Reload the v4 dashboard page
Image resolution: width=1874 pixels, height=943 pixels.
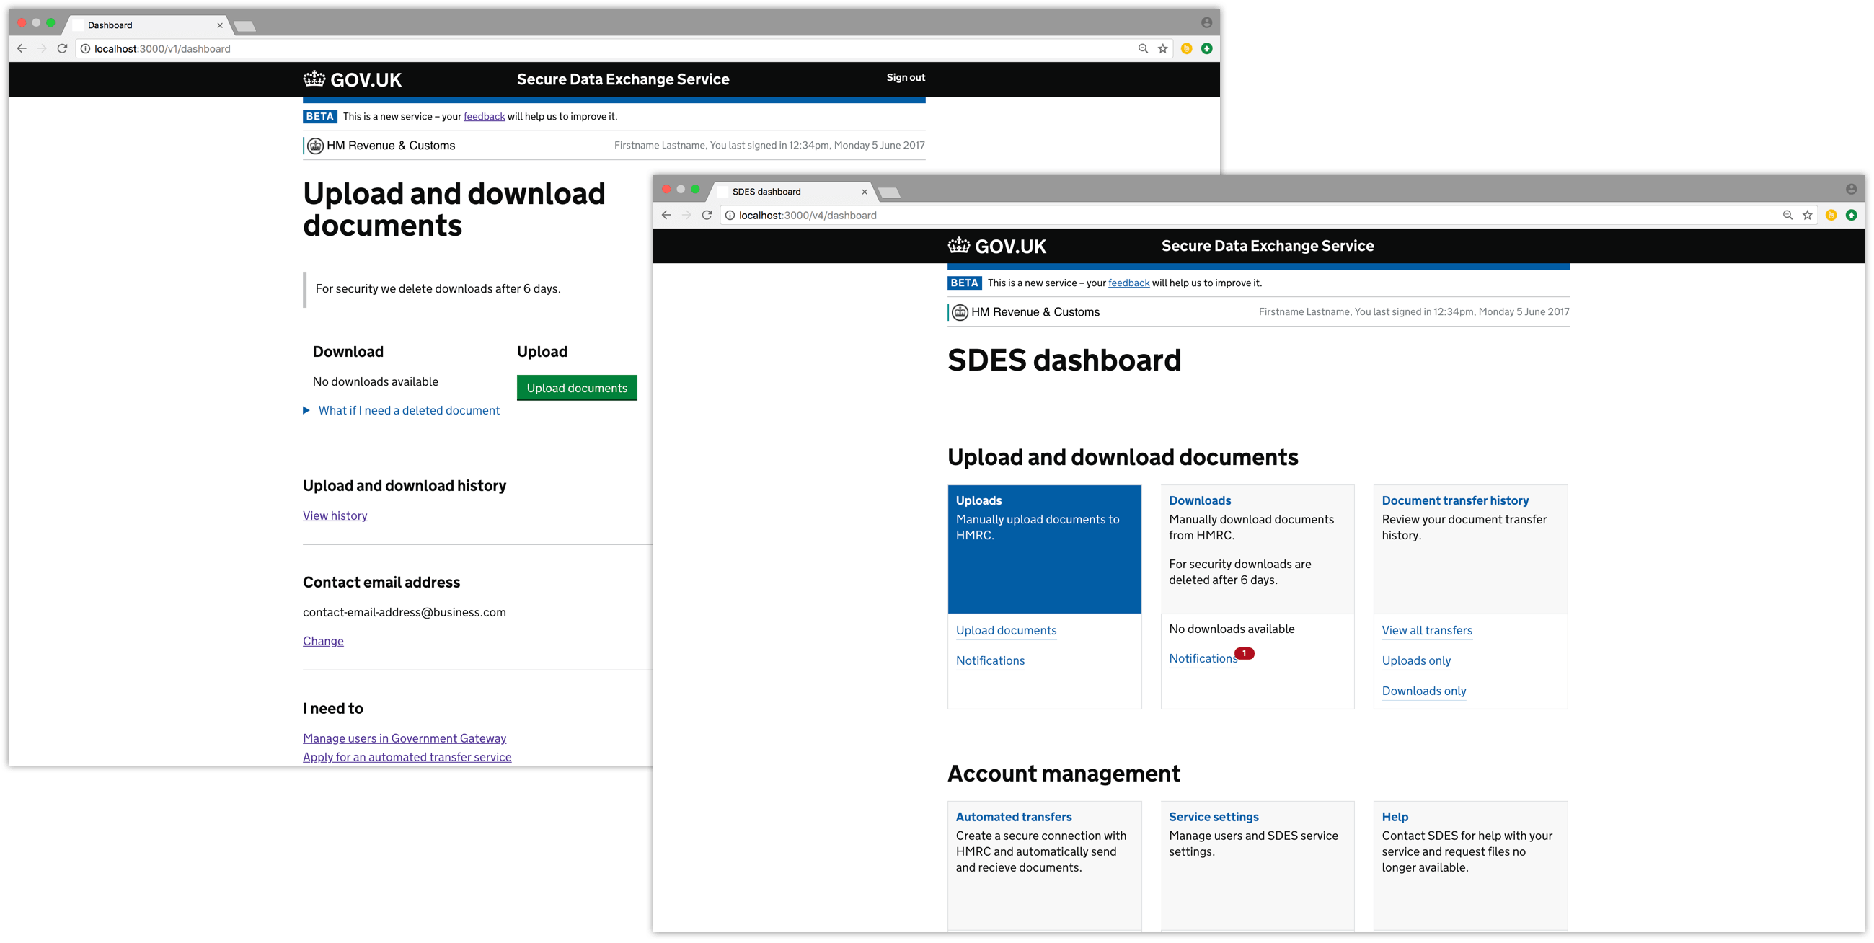[707, 216]
